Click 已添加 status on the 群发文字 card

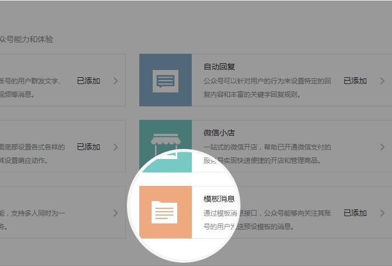pyautogui.click(x=88, y=81)
